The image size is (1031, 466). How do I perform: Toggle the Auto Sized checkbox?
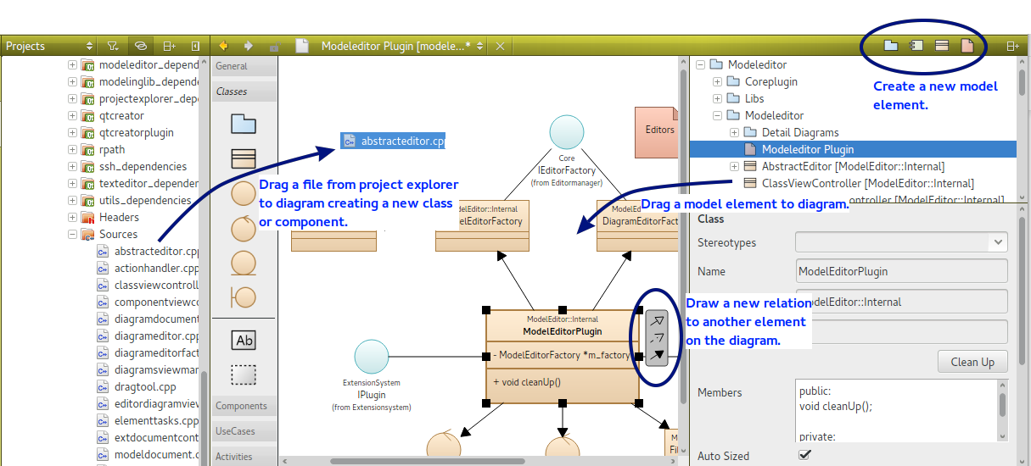click(804, 455)
